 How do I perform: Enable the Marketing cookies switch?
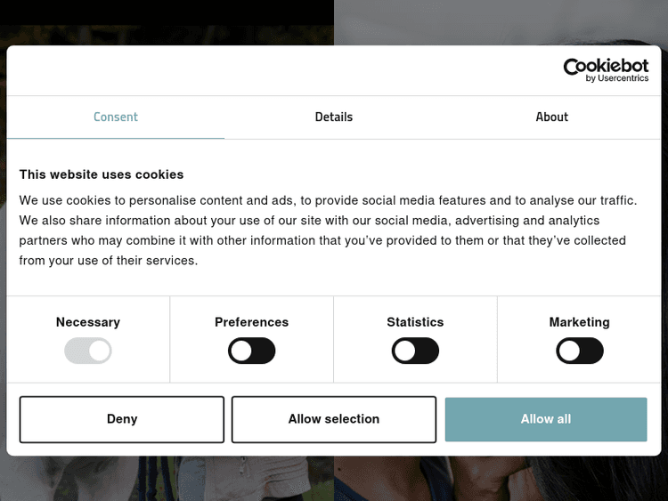[x=580, y=351]
